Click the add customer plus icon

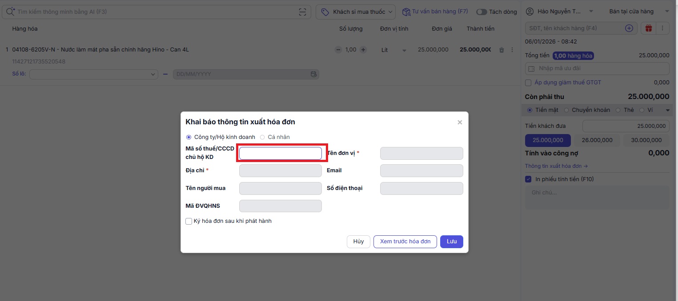tap(629, 28)
